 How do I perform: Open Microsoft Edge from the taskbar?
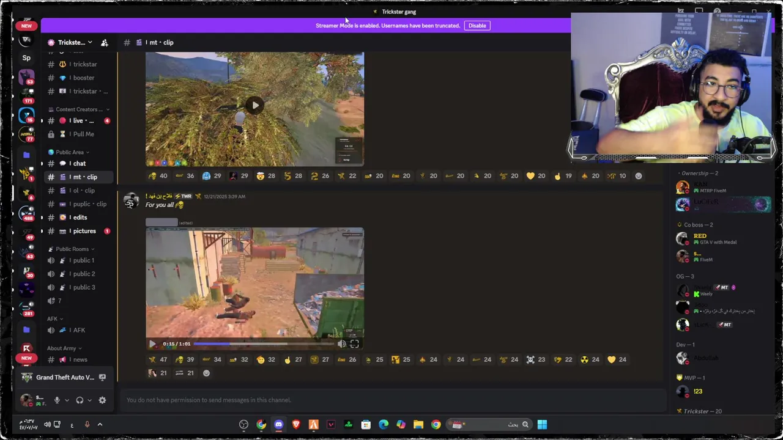point(384,425)
